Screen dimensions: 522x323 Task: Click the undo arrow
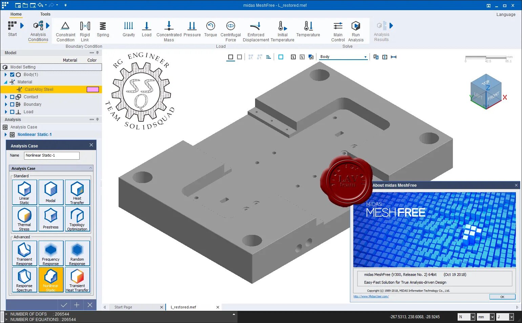(40, 5)
